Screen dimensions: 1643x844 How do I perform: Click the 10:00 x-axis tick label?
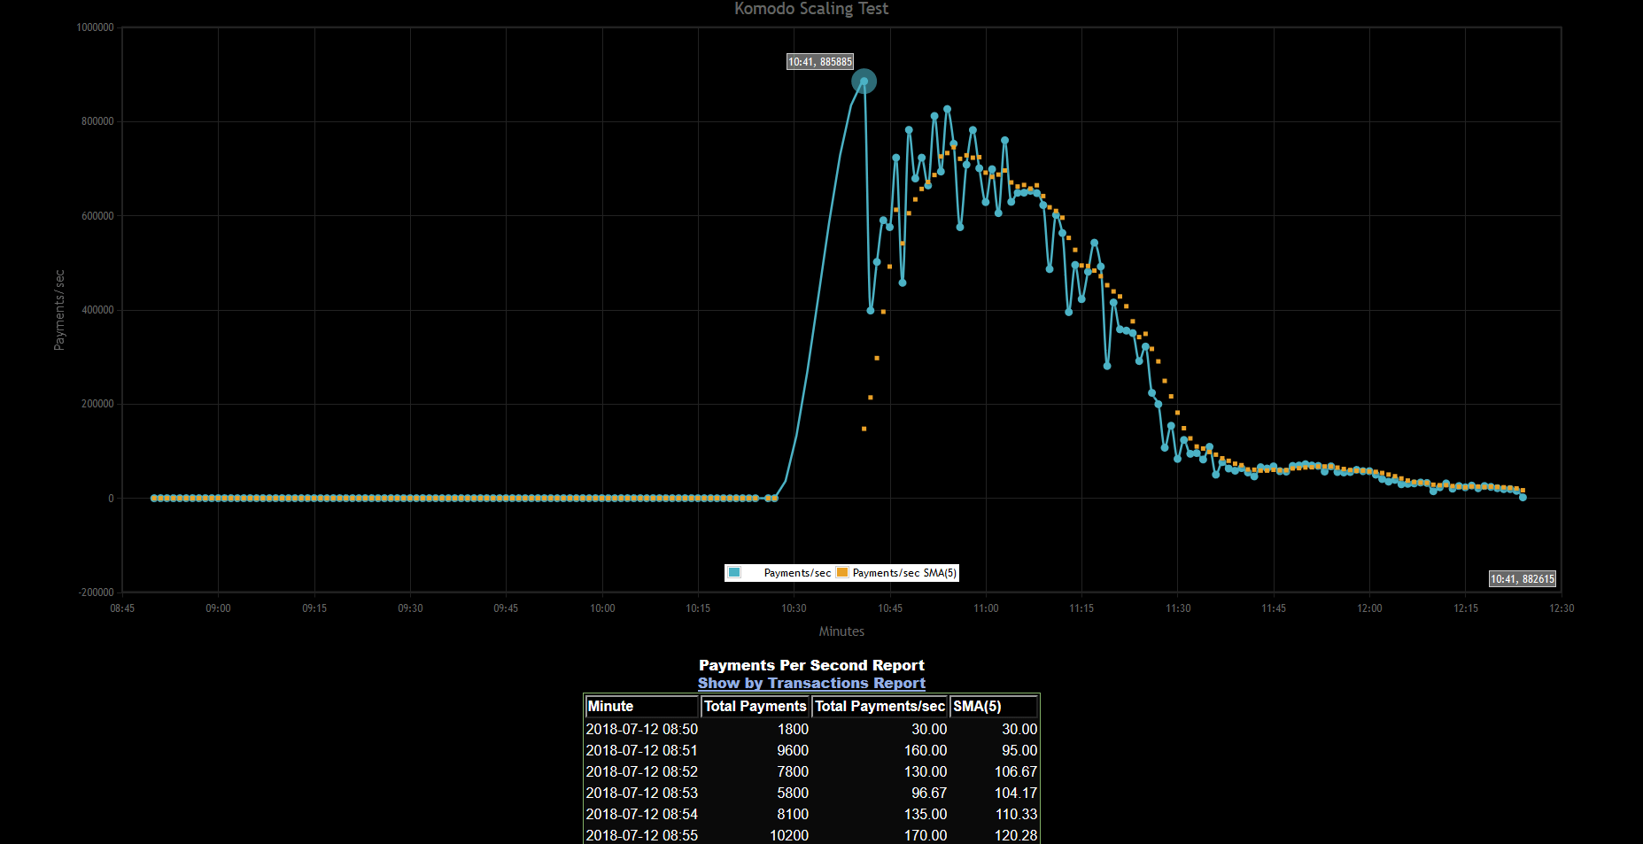[x=602, y=608]
